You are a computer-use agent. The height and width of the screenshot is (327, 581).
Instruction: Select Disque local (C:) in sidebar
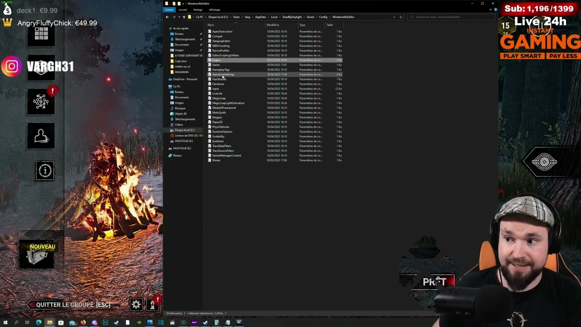[x=184, y=130]
